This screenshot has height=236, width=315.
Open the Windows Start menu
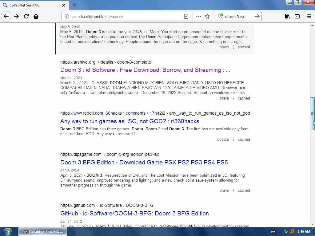pos(7,232)
